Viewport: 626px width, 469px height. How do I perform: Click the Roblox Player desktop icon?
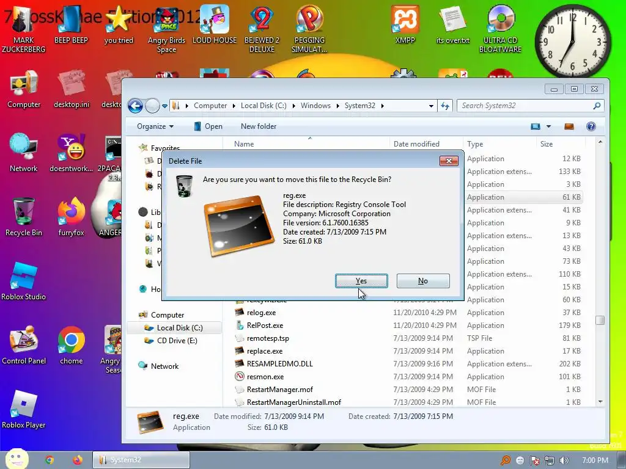pyautogui.click(x=24, y=410)
